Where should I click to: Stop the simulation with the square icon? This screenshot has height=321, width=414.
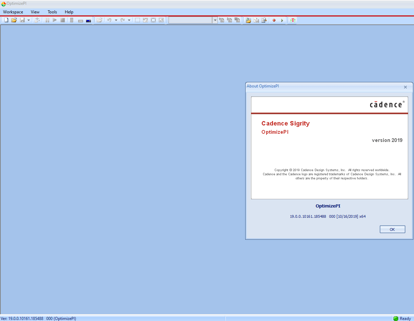62,20
